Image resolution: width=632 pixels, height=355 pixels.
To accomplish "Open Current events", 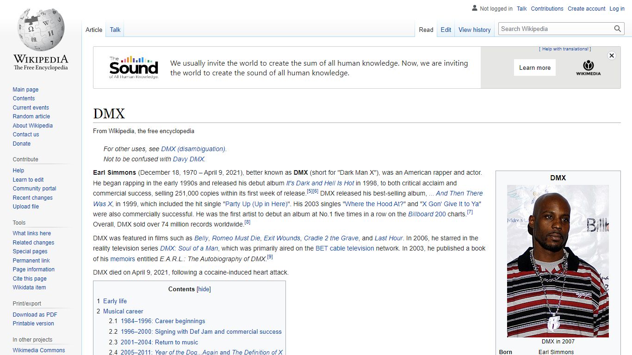I will [x=31, y=108].
